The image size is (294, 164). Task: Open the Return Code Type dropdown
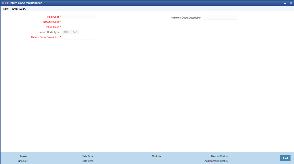(x=70, y=32)
